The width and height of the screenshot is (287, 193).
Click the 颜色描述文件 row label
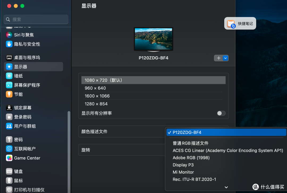point(94,131)
